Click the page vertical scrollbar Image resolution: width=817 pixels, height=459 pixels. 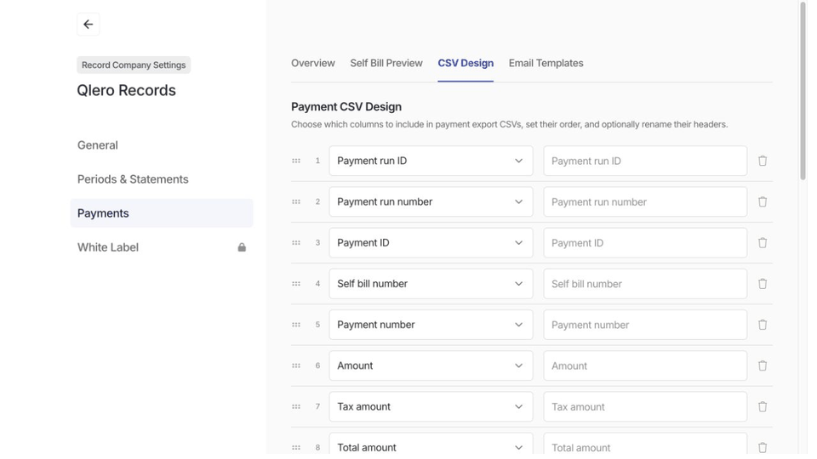click(803, 91)
